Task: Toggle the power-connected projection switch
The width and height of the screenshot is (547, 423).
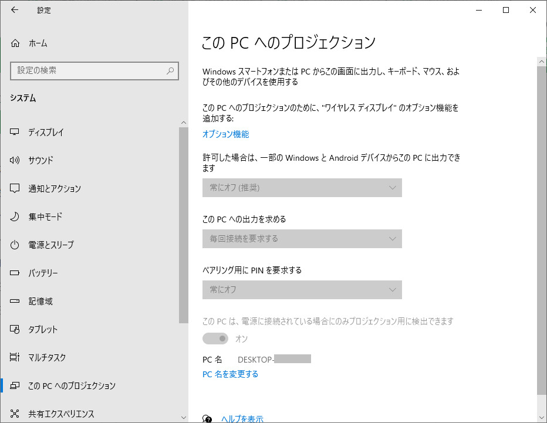Action: point(215,339)
